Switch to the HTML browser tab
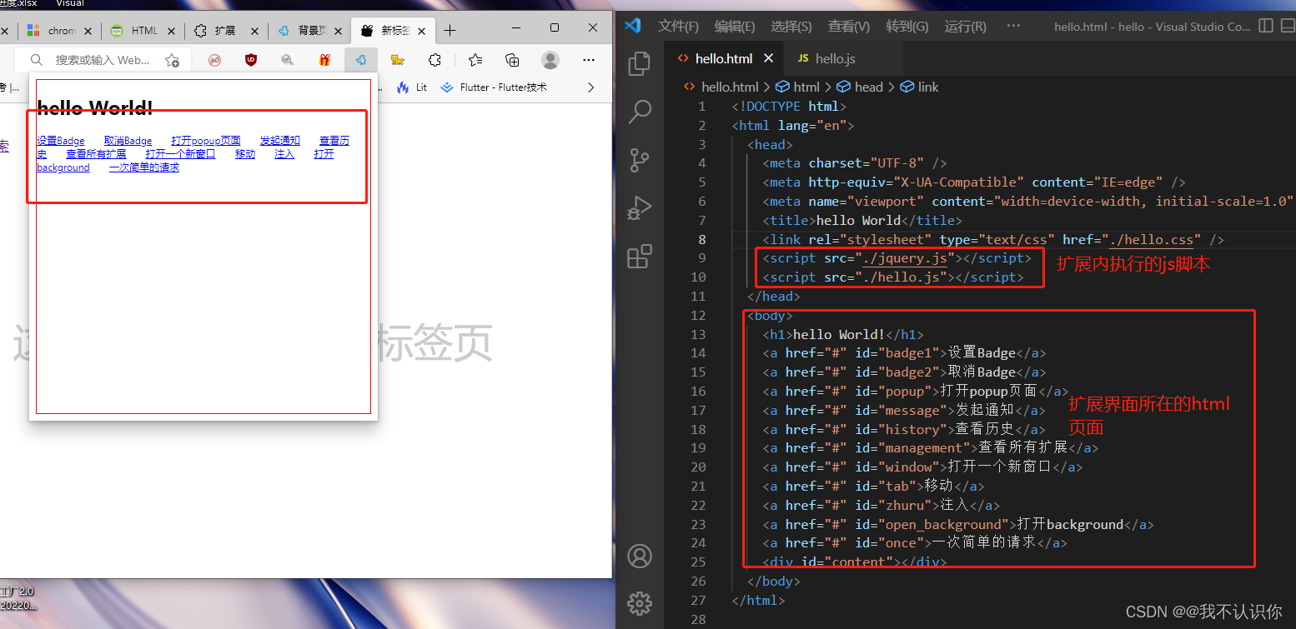Screen dimensions: 1296x629 [142, 31]
